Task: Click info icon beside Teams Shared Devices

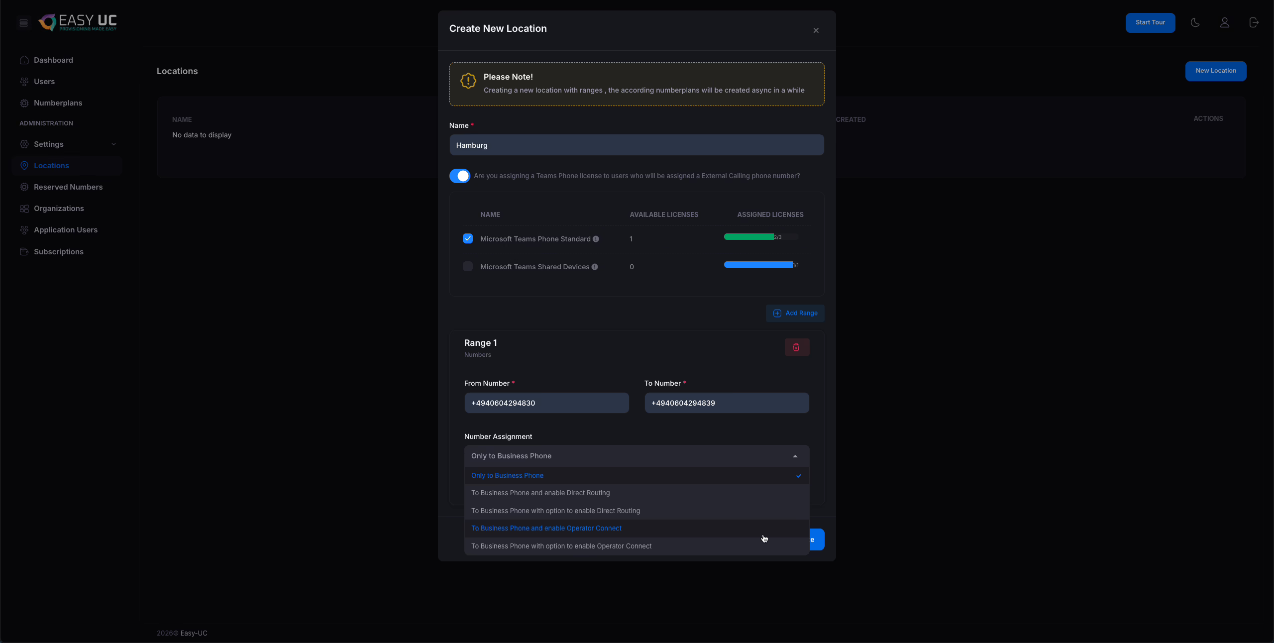Action: point(594,267)
